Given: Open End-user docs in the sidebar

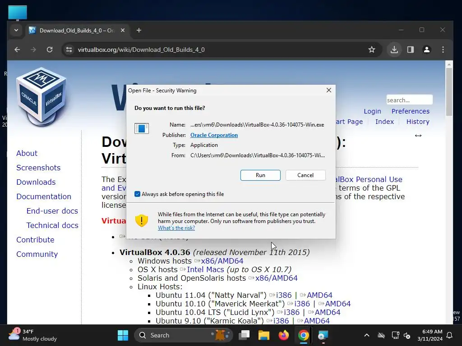Looking at the screenshot, I should pyautogui.click(x=52, y=211).
